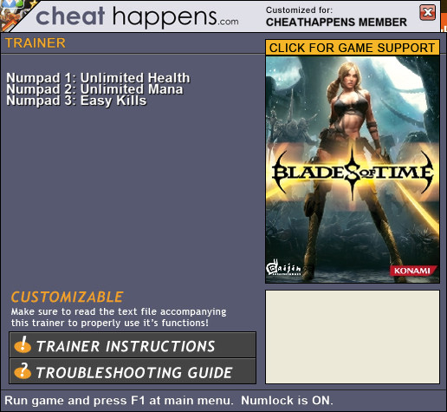Toggle Numpad 3: Easy Kills option
Image resolution: width=447 pixels, height=412 pixels.
tap(76, 101)
